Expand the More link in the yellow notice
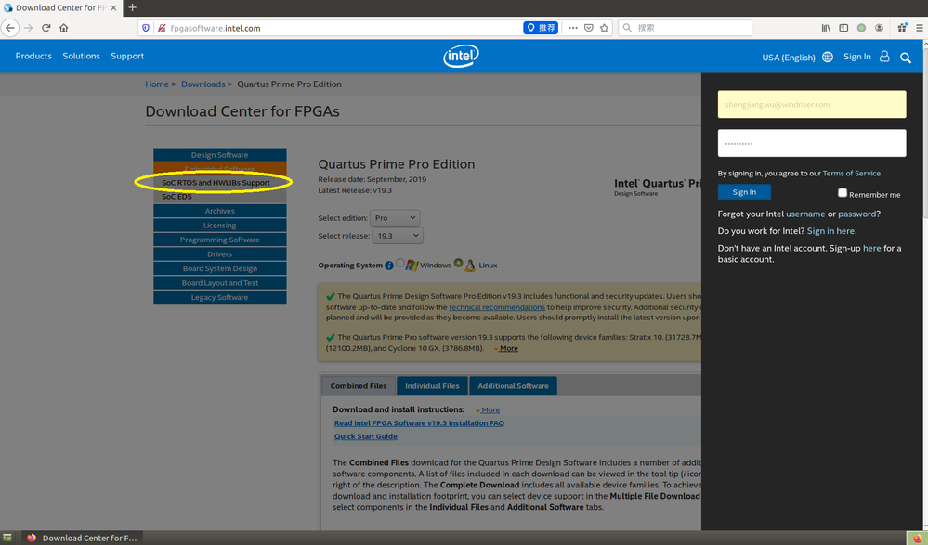 [506, 348]
